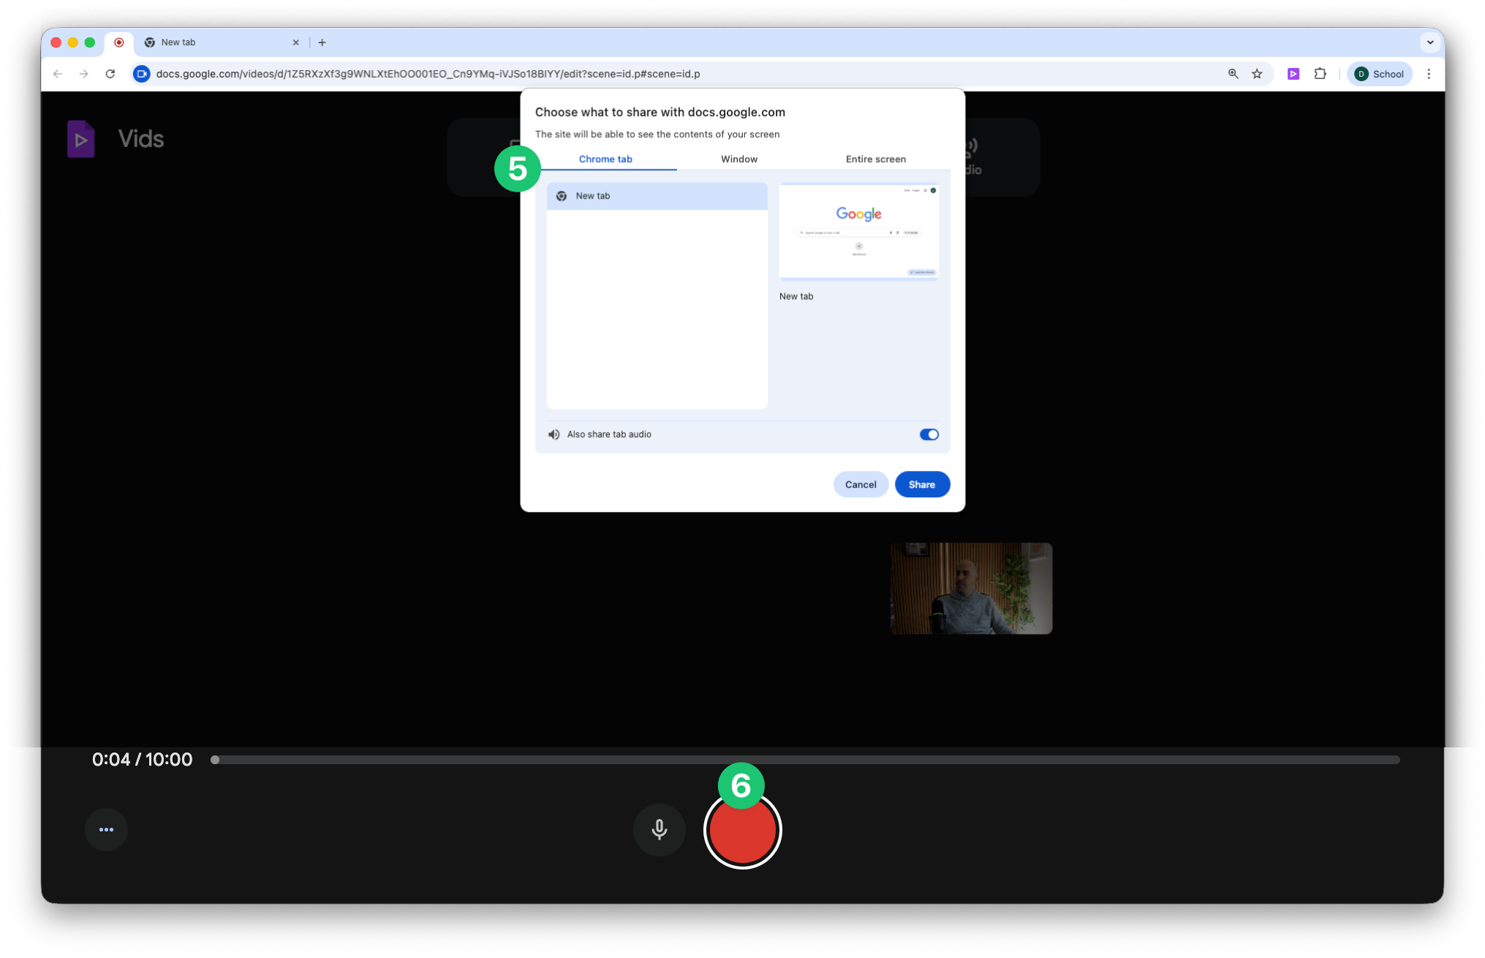Click the purple Vids extension icon
Viewport: 1485px width, 958px height.
[1293, 74]
